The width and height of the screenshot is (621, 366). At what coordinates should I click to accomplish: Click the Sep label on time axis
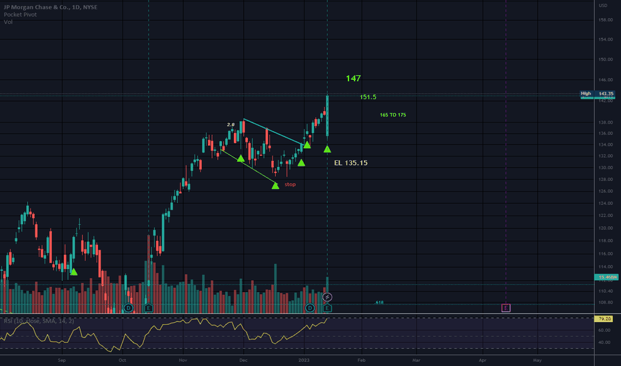click(62, 361)
